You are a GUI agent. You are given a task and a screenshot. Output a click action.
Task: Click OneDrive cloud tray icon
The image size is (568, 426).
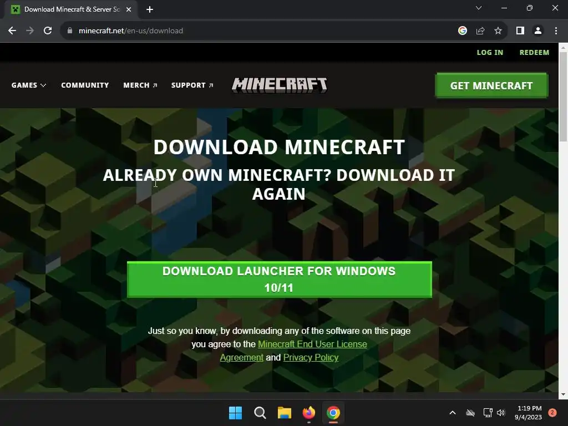pos(470,413)
